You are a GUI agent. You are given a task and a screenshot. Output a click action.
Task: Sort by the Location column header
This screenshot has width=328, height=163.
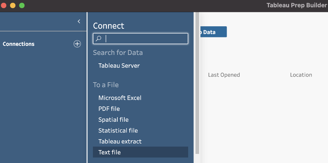[301, 75]
